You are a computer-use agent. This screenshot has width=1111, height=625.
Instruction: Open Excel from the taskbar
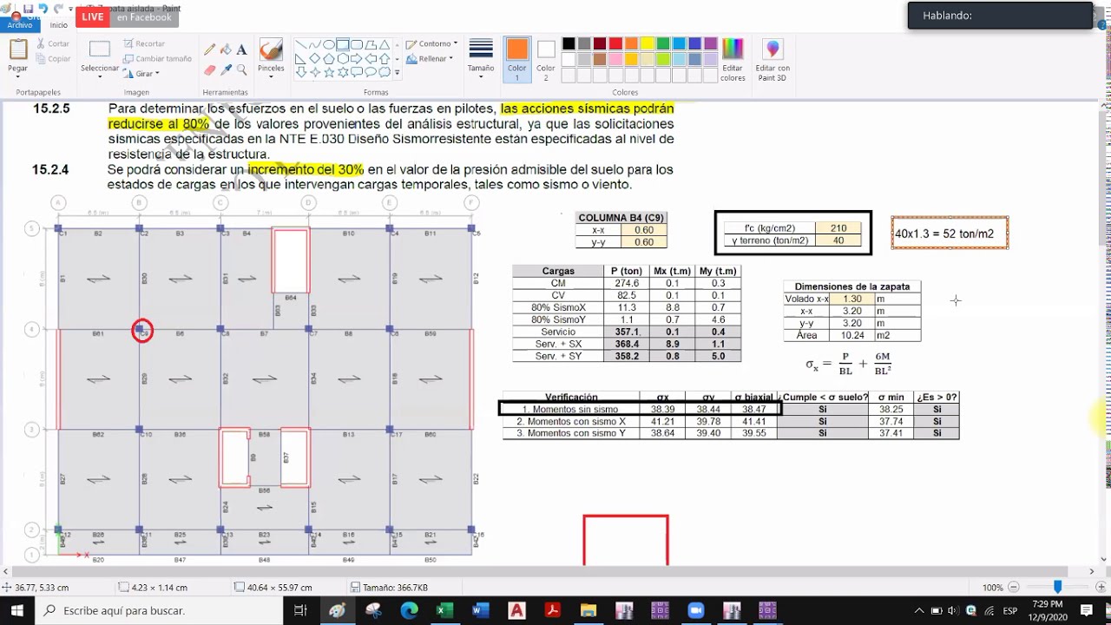coord(444,610)
